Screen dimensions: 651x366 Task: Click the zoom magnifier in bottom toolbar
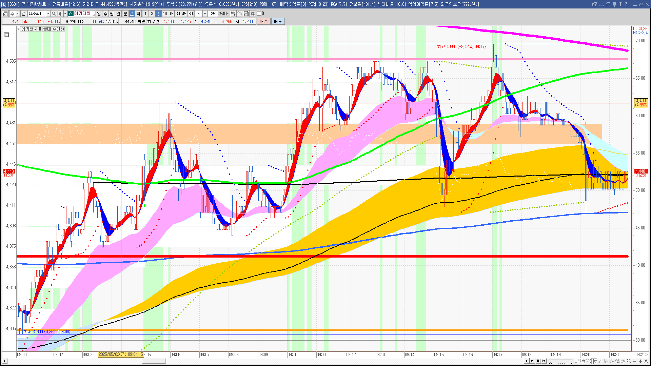pos(629,361)
